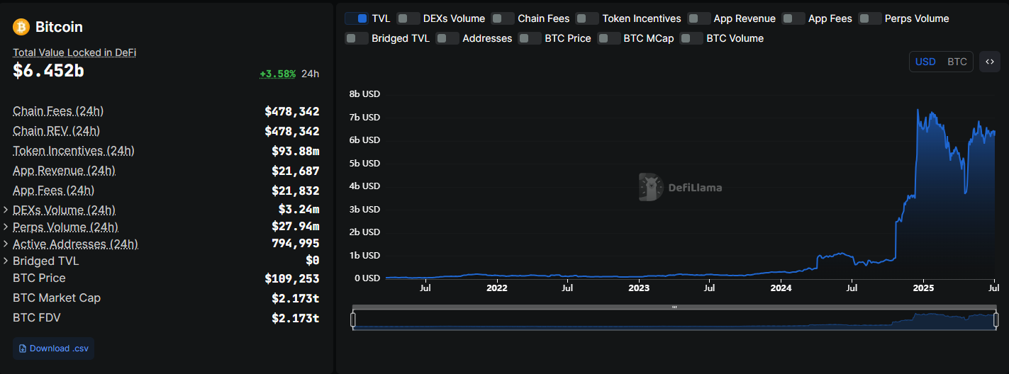Viewport: 1009px width, 374px height.
Task: Click the Chain Fees (24h) label
Action: click(58, 111)
